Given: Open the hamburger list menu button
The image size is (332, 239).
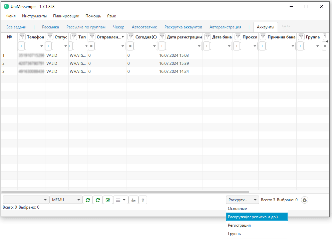Looking at the screenshot, I should coord(121,200).
